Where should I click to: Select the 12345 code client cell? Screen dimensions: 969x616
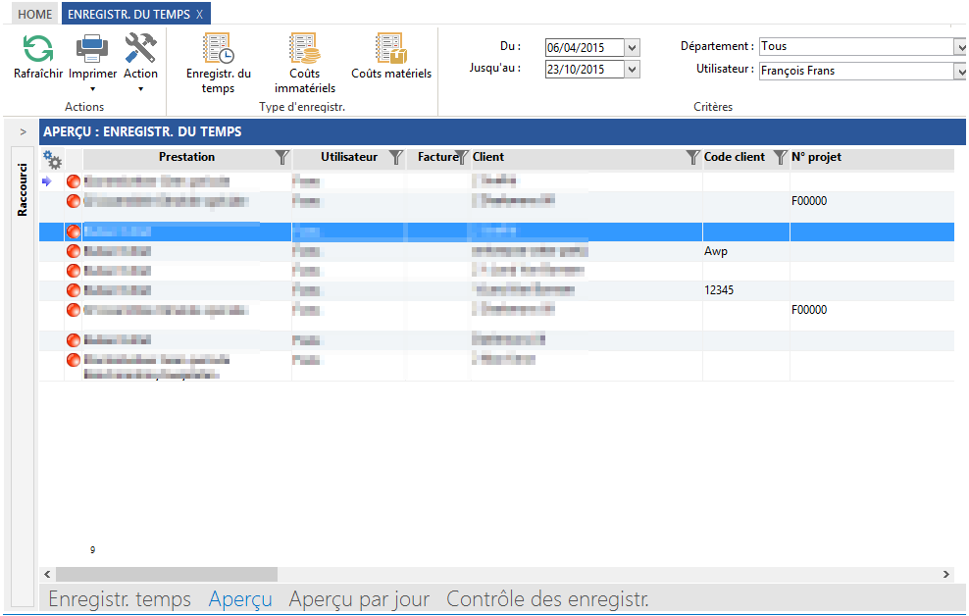746,290
